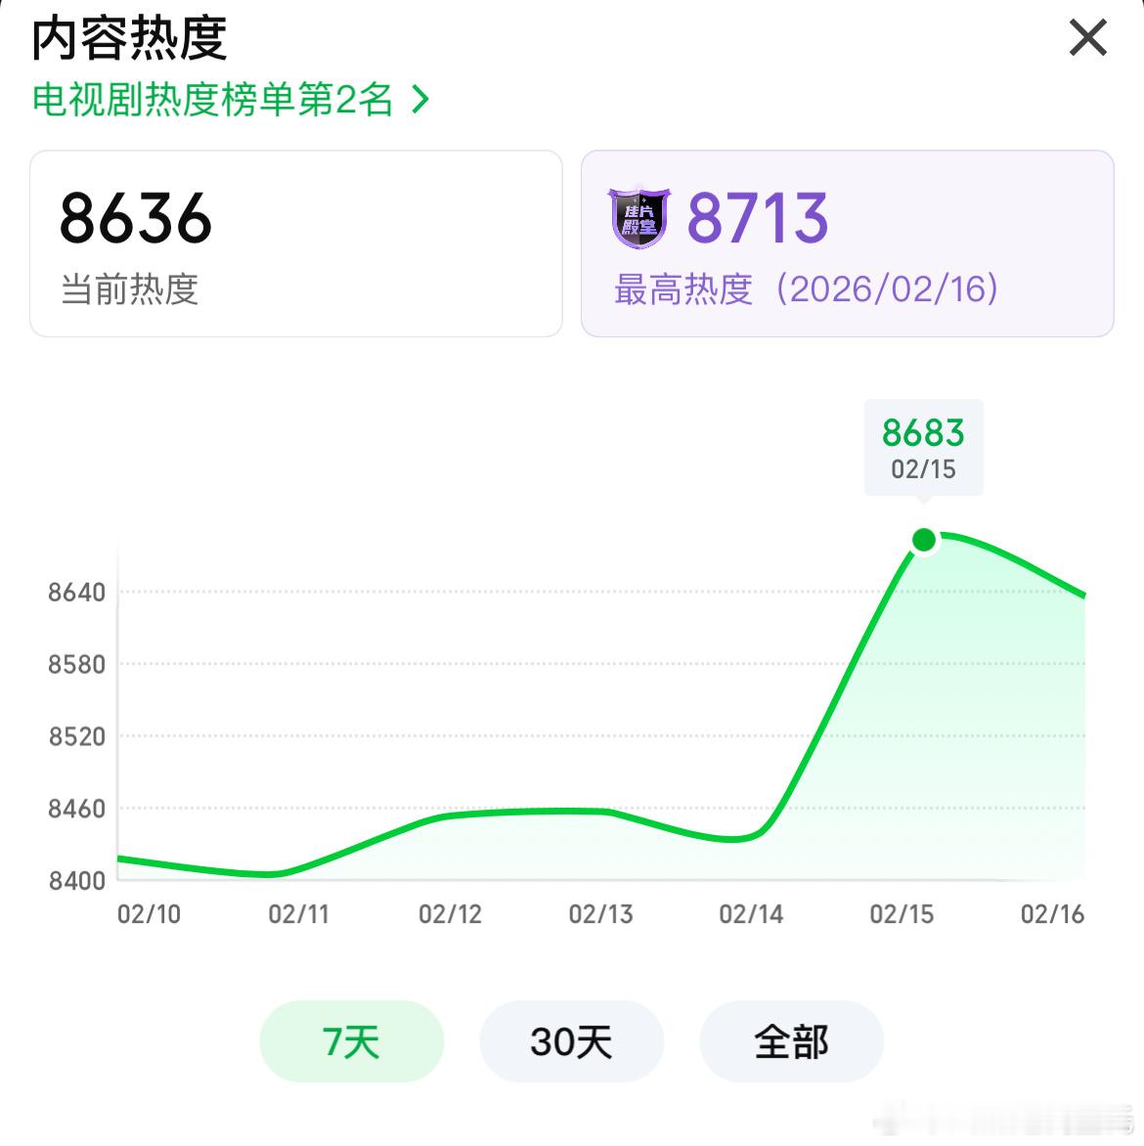Click the 02/16 x-axis date label
The width and height of the screenshot is (1144, 1146).
coord(1052,913)
